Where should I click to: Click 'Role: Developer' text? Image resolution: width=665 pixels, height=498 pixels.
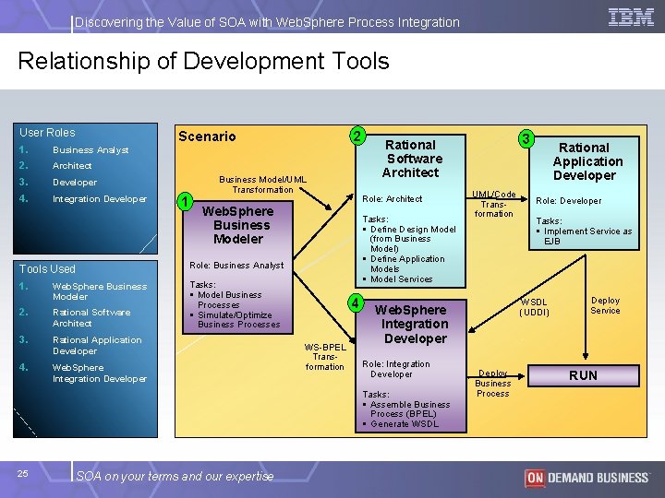[568, 201]
